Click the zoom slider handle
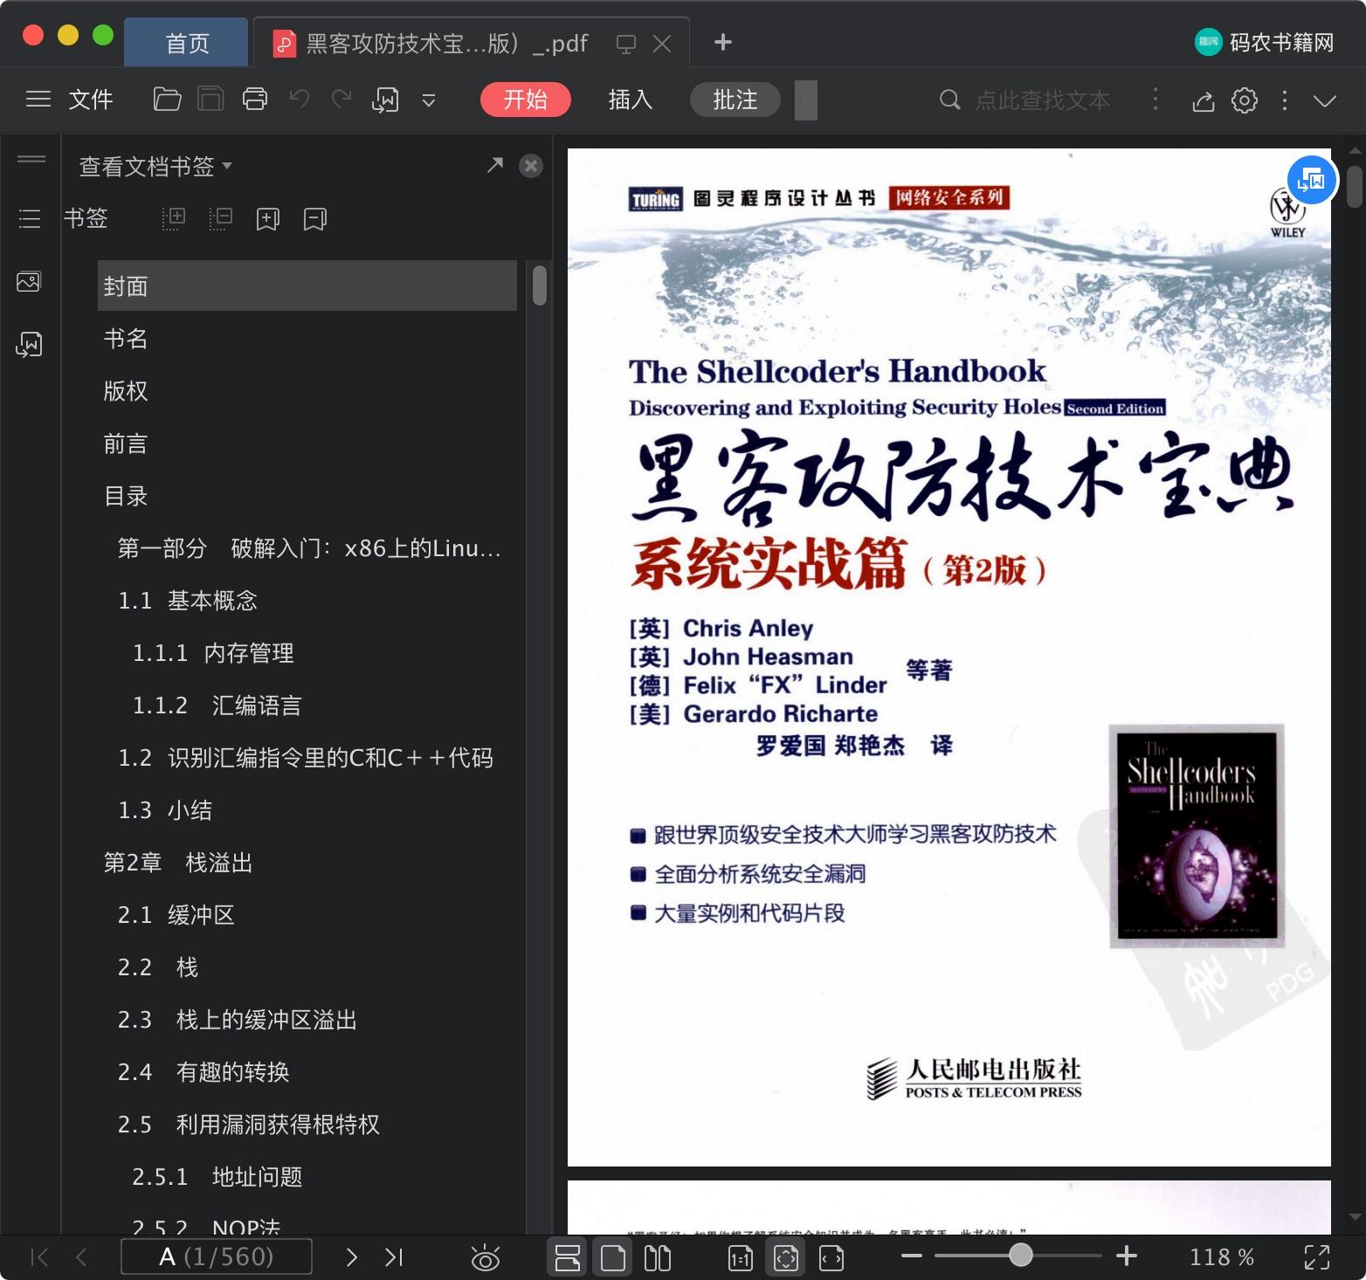This screenshot has height=1280, width=1366. pyautogui.click(x=1020, y=1256)
